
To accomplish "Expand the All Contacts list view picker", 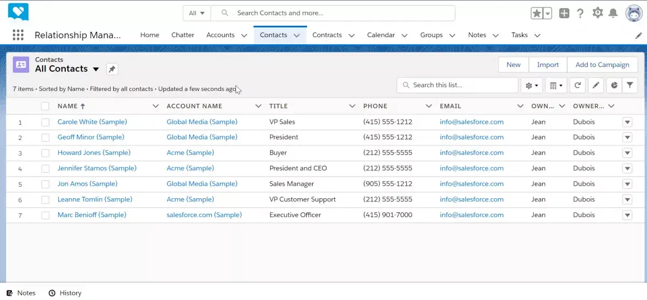I will pyautogui.click(x=96, y=69).
